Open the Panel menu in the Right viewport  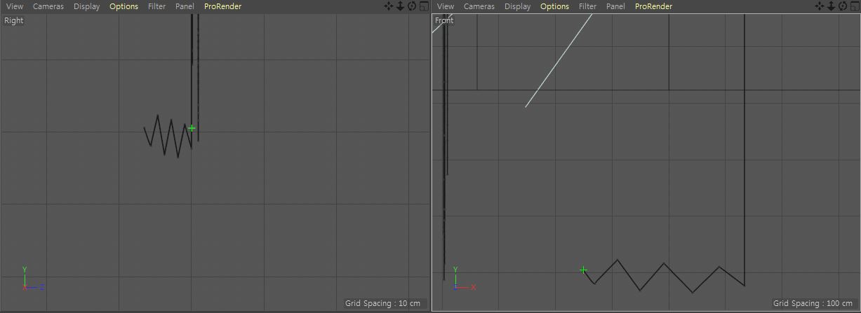(185, 6)
